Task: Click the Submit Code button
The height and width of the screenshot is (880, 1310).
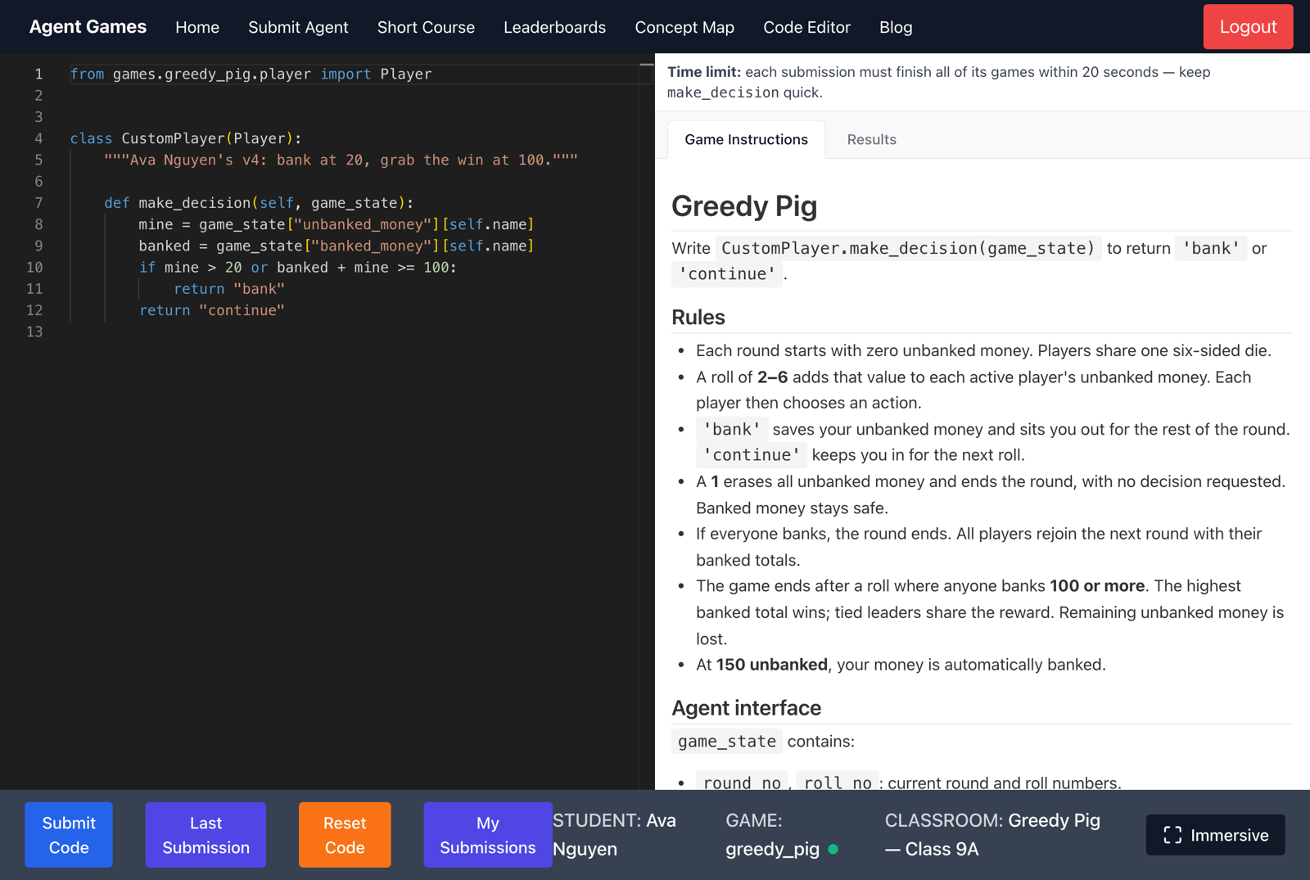Action: 69,835
